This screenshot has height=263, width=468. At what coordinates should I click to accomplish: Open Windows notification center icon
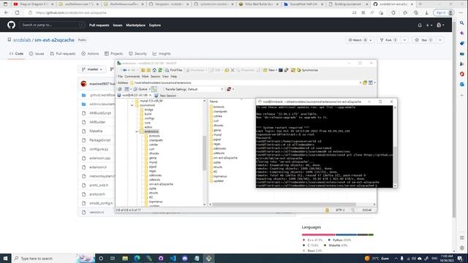coord(460,259)
